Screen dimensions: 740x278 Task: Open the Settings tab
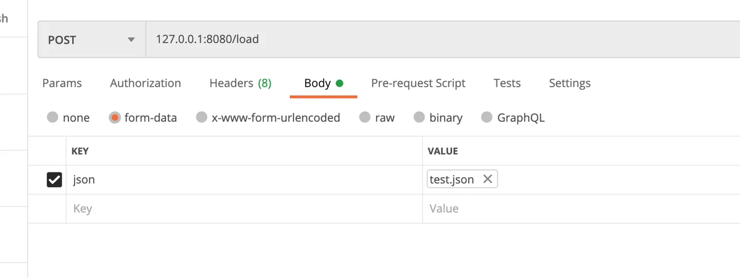coord(570,83)
